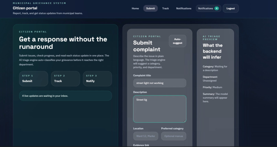
Task: Log out using the Logout button
Action: (231, 8)
